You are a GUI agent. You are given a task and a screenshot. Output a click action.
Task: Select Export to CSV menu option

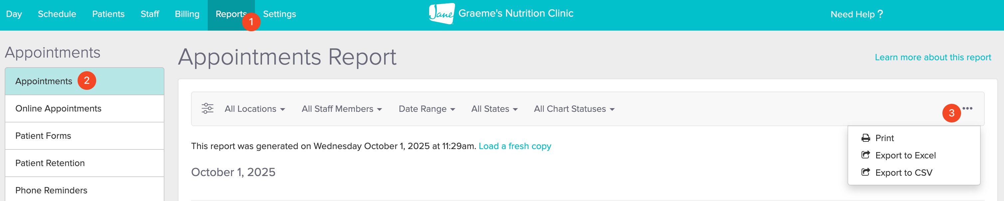[903, 173]
